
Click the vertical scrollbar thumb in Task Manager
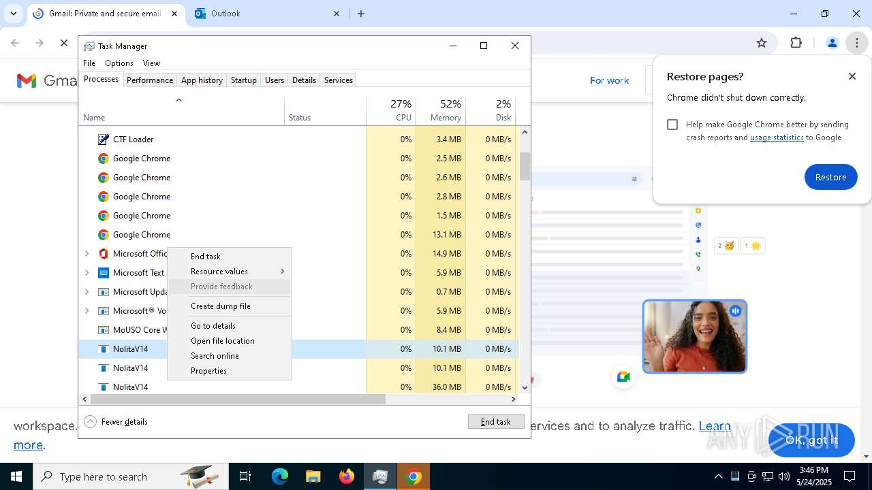coord(525,167)
